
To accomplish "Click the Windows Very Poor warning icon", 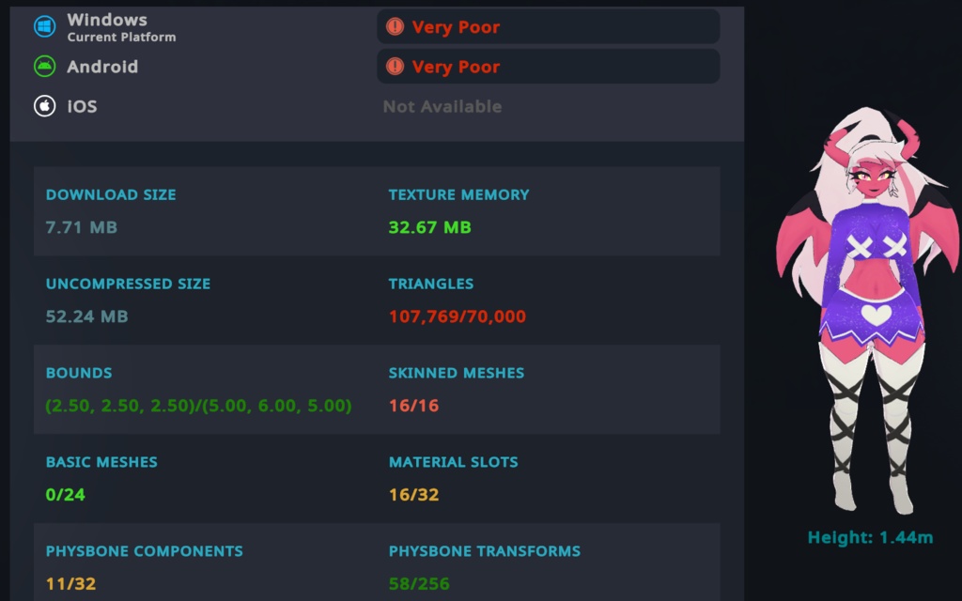I will click(x=395, y=26).
